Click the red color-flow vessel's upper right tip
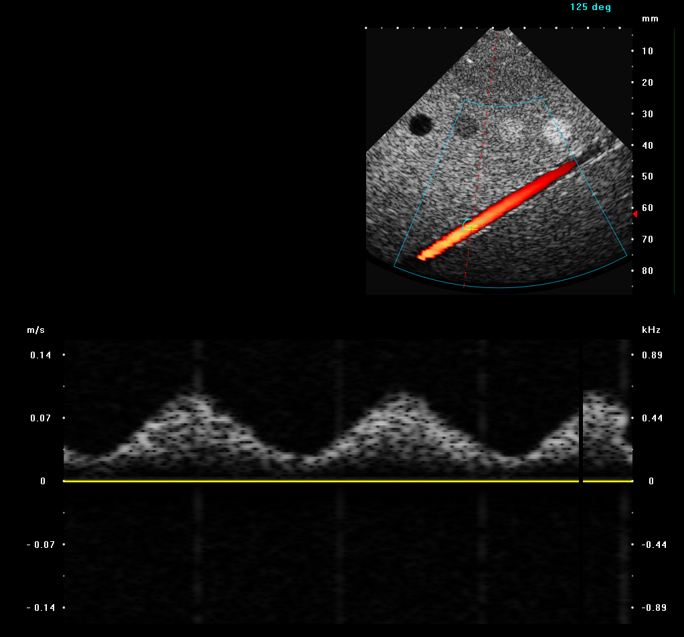 pyautogui.click(x=571, y=165)
